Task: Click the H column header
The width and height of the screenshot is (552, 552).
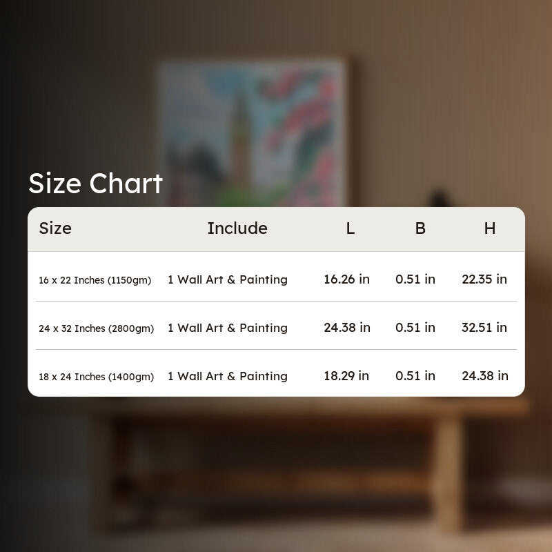Action: (x=490, y=228)
